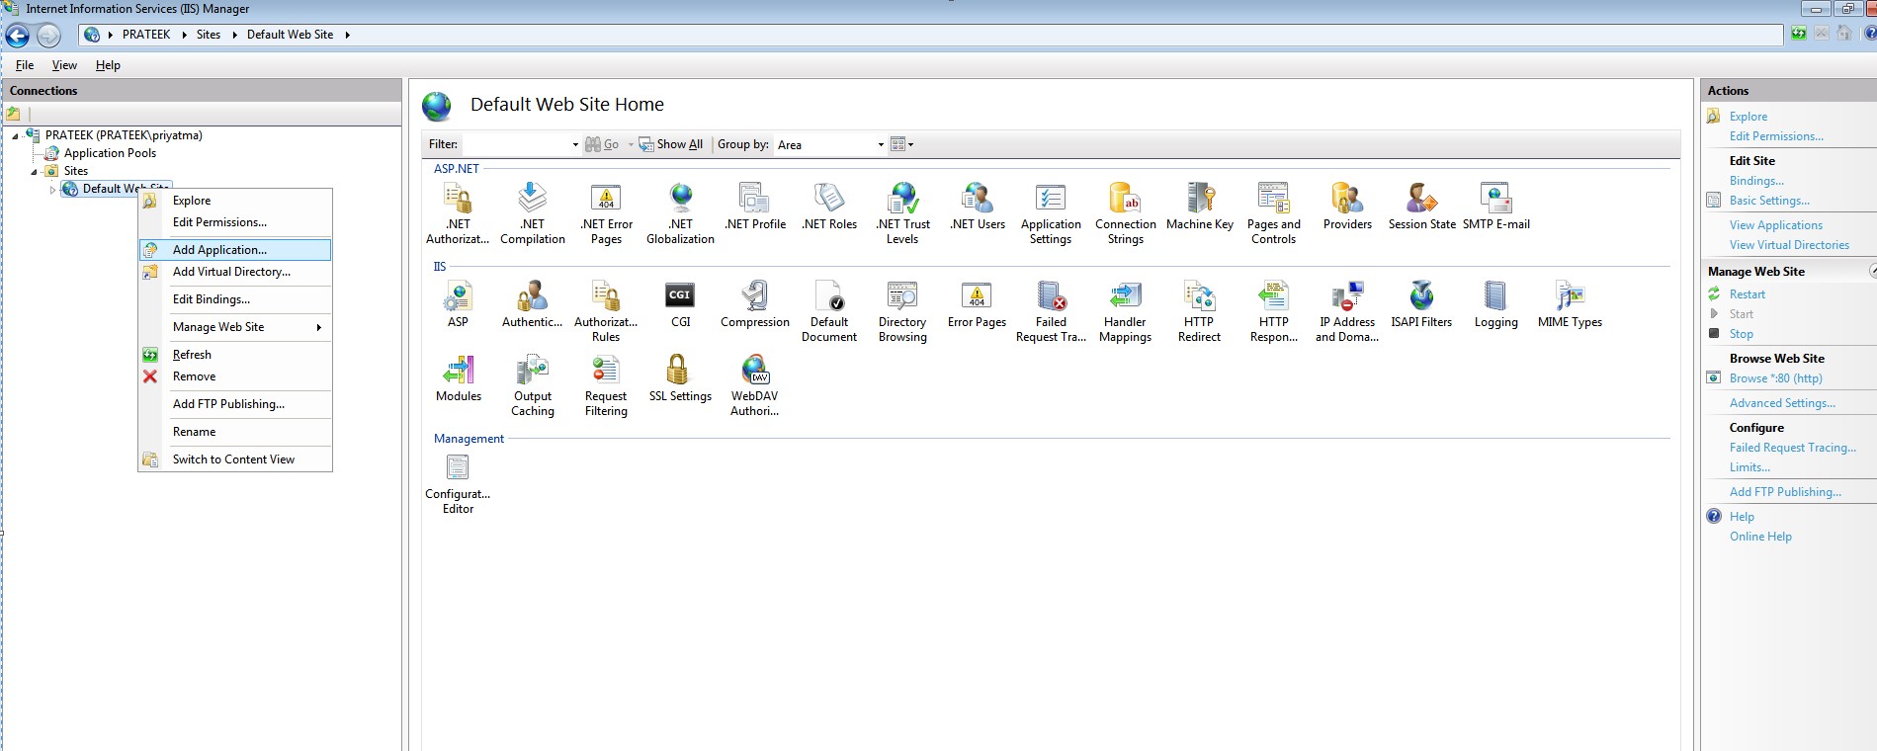Open .NET Trust Levels feature
This screenshot has height=751, width=1877.
point(902,212)
